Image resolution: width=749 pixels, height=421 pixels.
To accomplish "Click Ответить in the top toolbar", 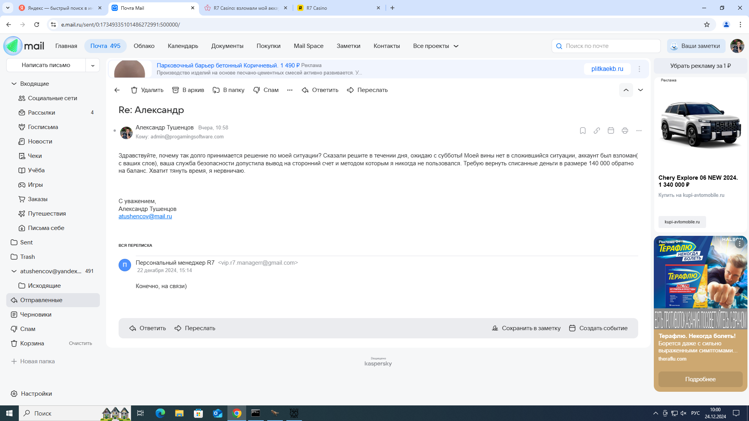I will [320, 90].
